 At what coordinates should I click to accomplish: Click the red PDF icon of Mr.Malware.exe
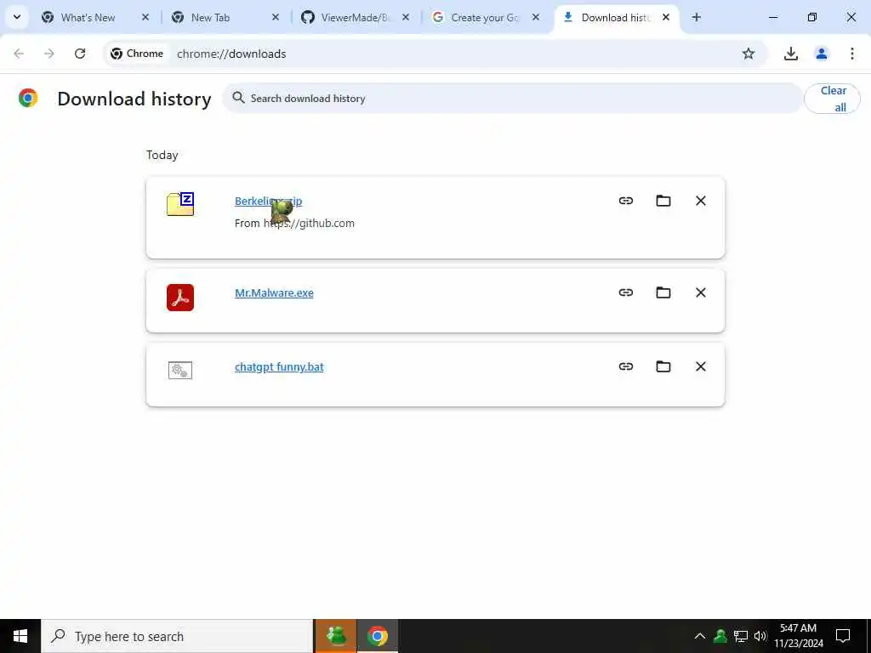180,297
